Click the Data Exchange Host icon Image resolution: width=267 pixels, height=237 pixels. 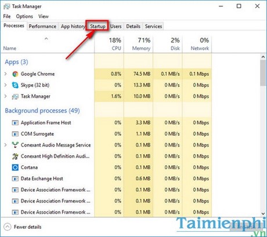(15, 178)
